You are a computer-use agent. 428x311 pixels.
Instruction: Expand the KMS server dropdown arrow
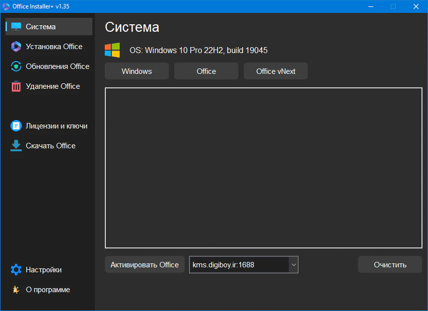[x=293, y=265]
